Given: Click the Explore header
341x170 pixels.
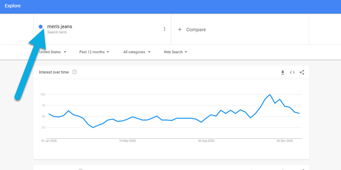Looking at the screenshot, I should point(13,6).
